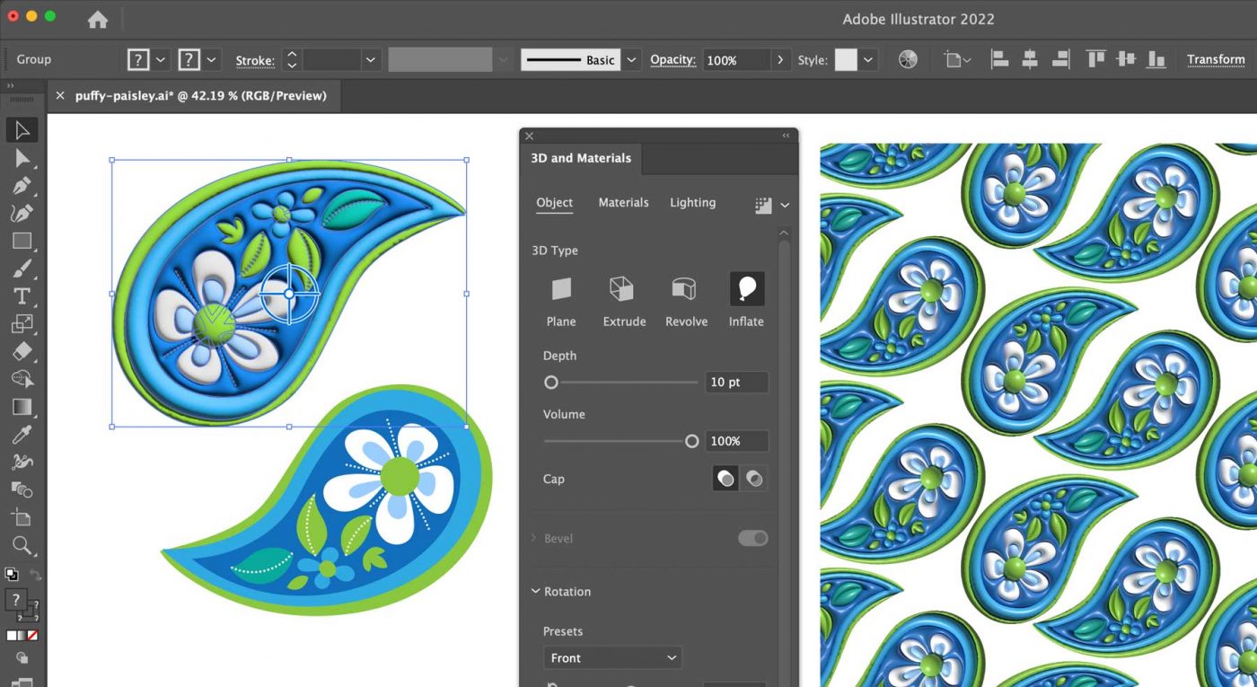Click the puffy-paisley.ai document tab
This screenshot has height=687, width=1257.
[x=198, y=95]
